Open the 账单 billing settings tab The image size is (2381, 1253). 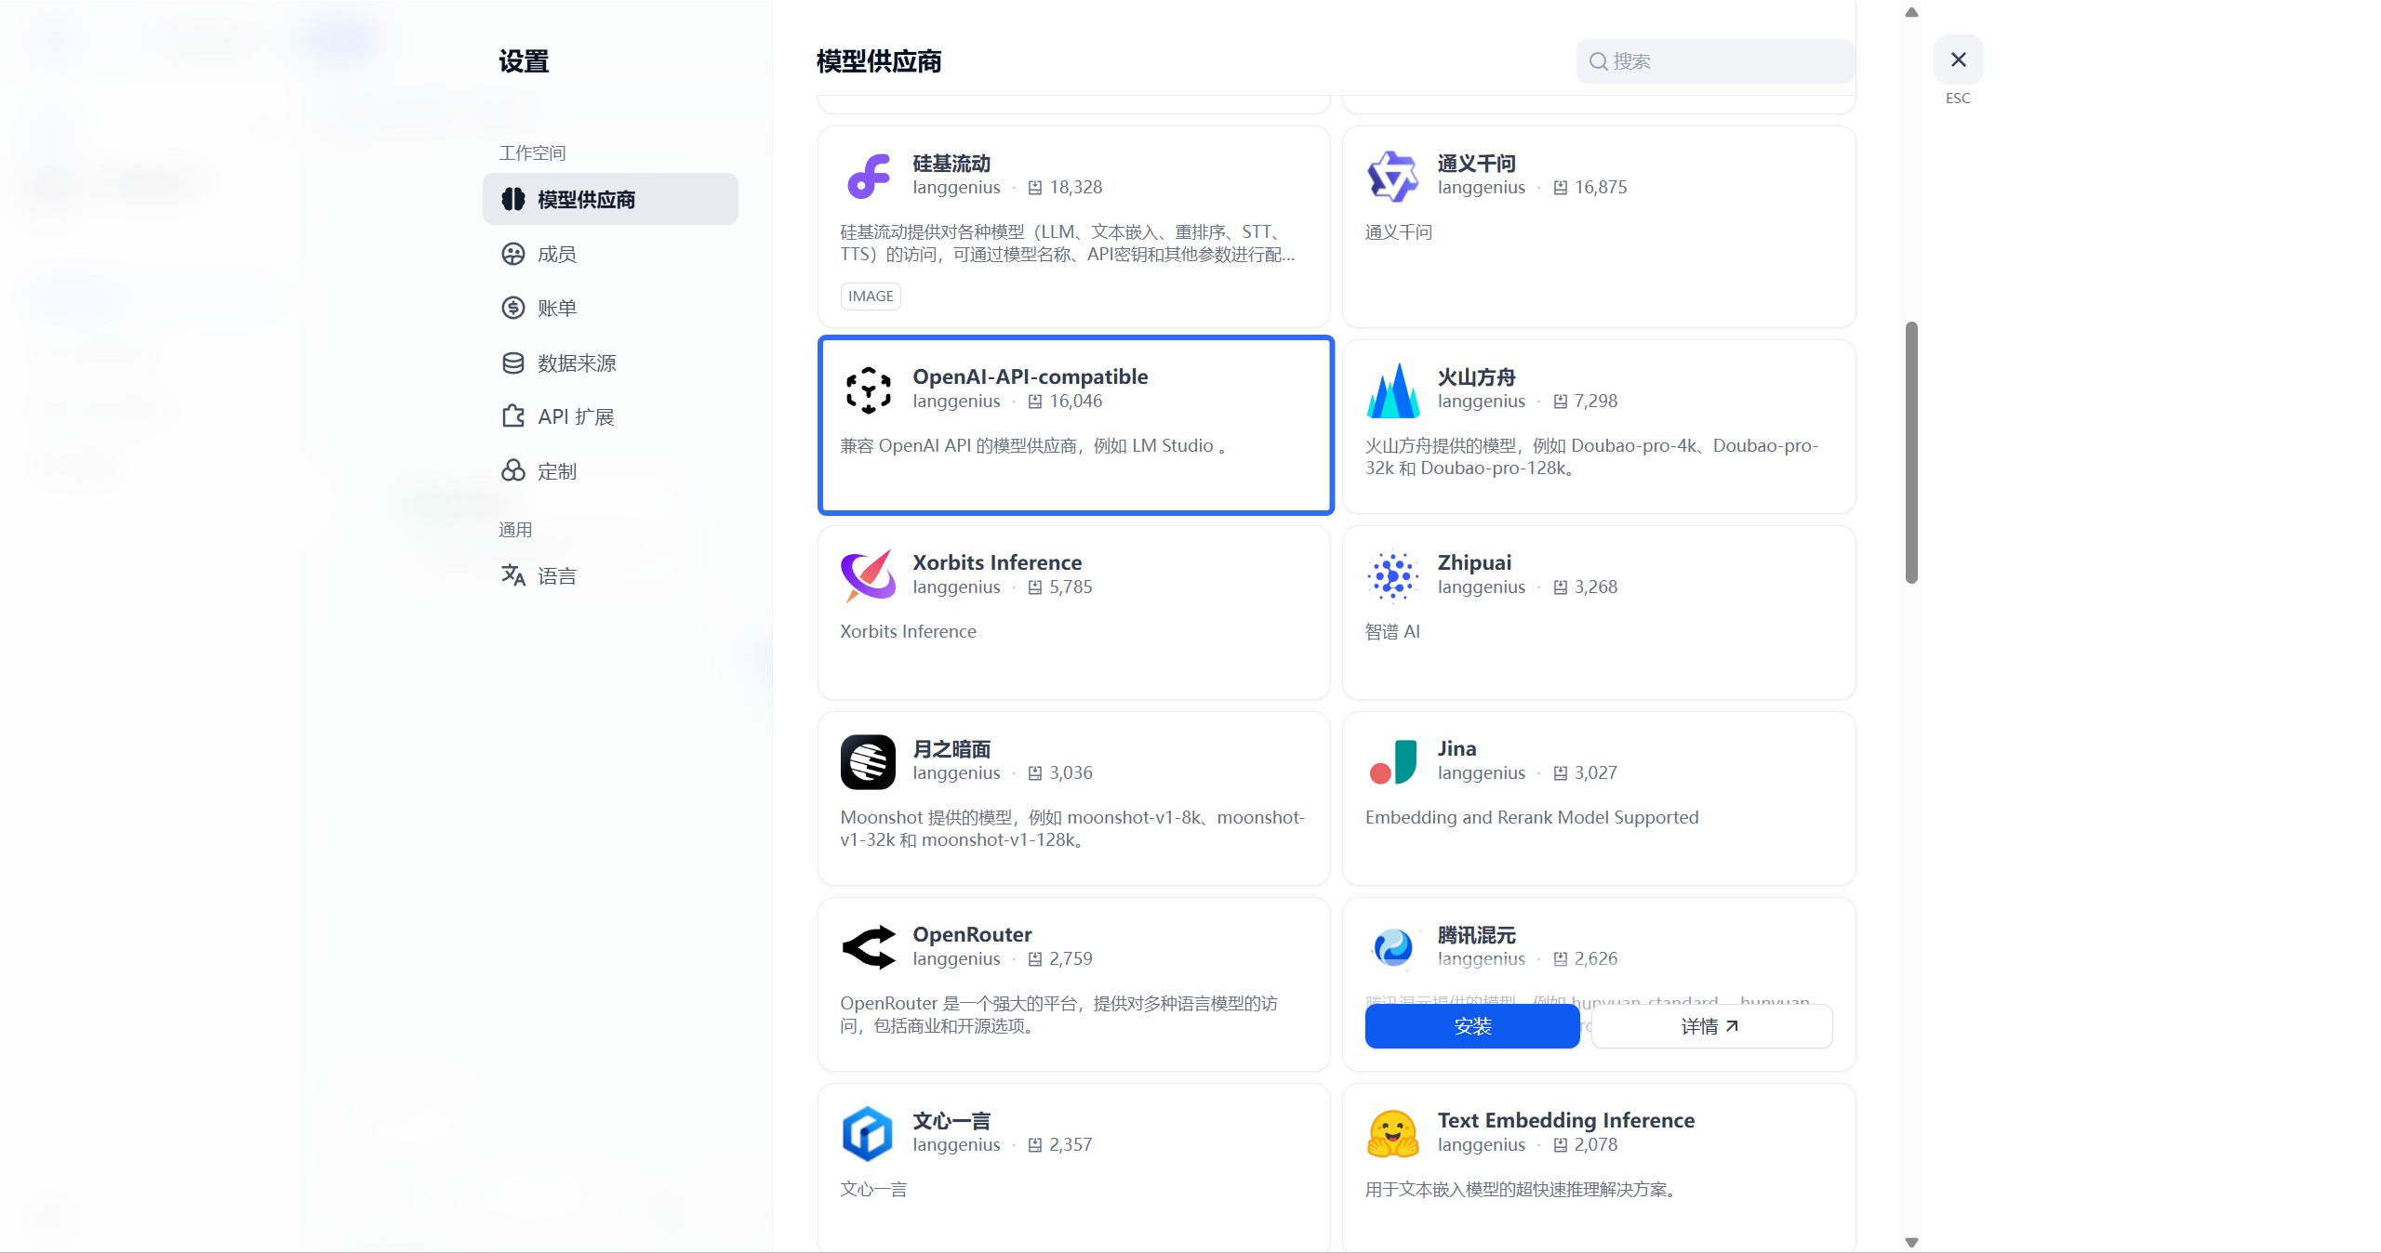556,308
